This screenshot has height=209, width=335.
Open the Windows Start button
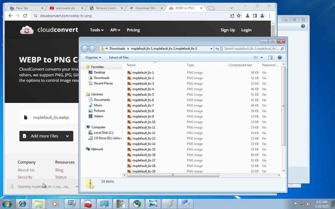[x=7, y=204]
